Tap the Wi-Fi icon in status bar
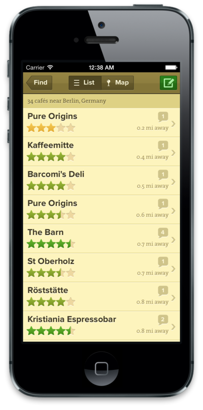 (x=50, y=68)
